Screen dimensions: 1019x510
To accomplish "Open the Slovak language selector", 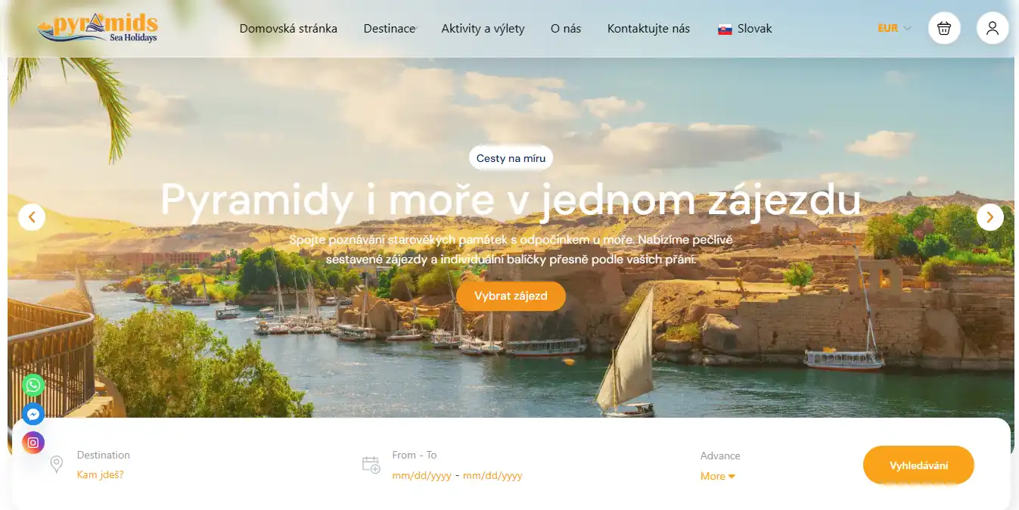I will 745,29.
